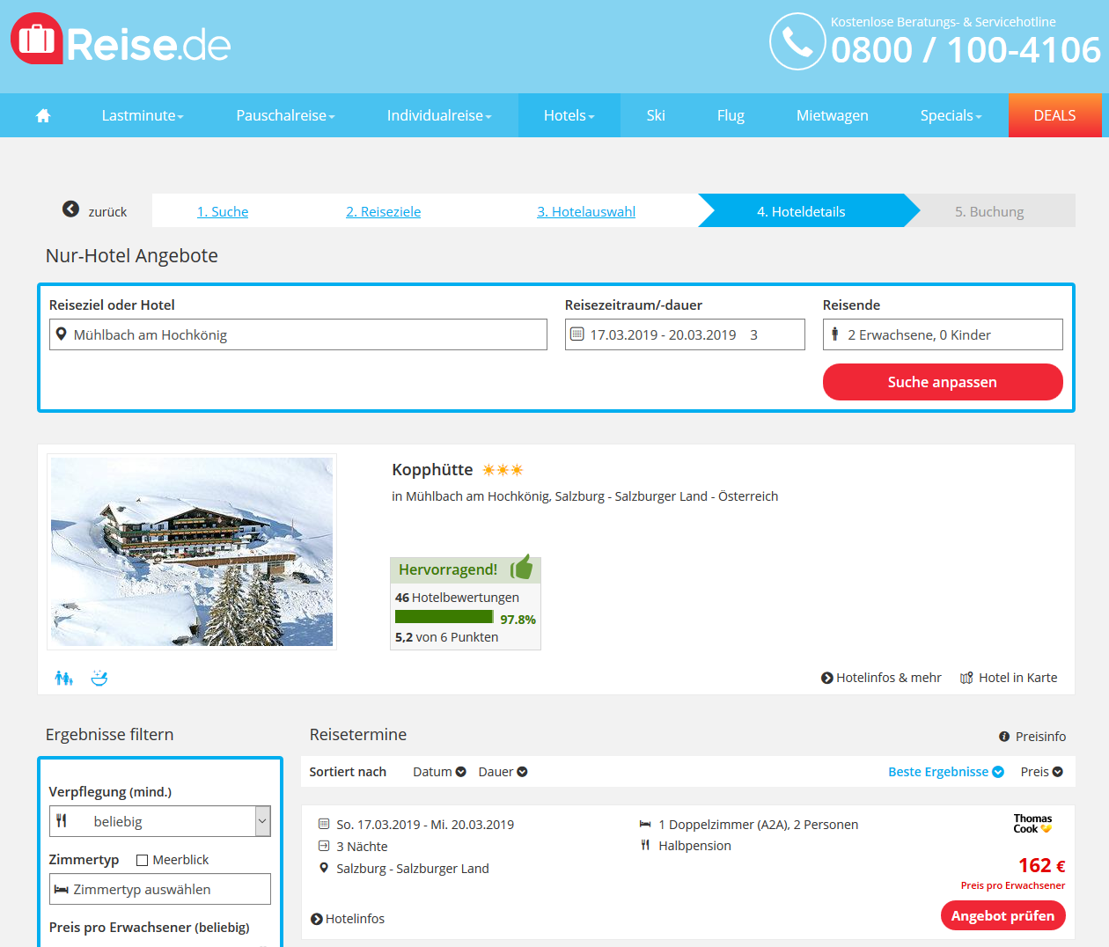Click the Suche anpassen button
Viewport: 1109px width, 947px height.
tap(943, 382)
